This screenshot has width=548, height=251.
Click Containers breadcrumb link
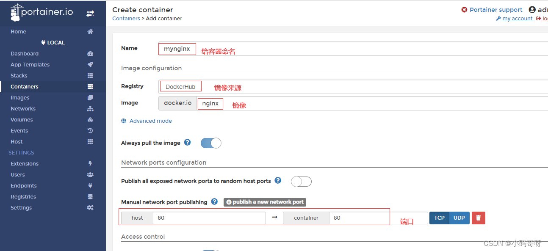click(x=126, y=19)
